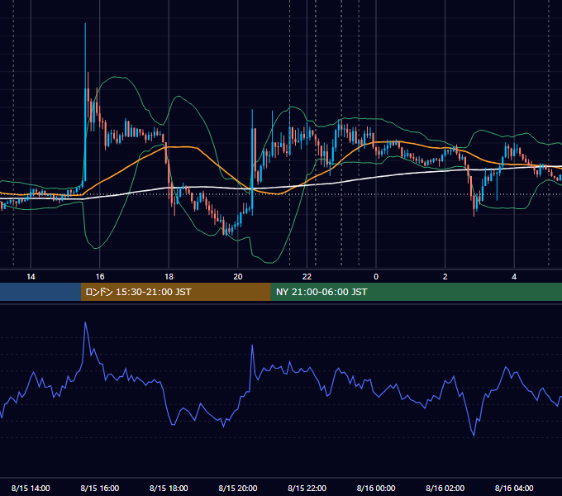Click the 8/15 22:00 date label
The height and width of the screenshot is (496, 562).
click(307, 488)
